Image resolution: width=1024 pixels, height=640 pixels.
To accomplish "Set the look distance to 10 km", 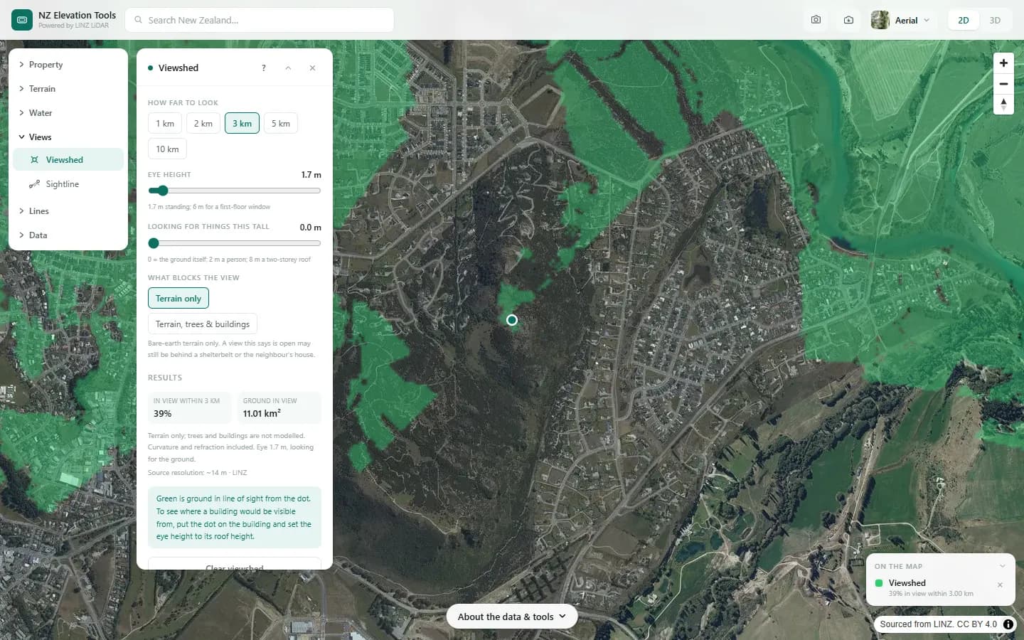I will point(167,149).
